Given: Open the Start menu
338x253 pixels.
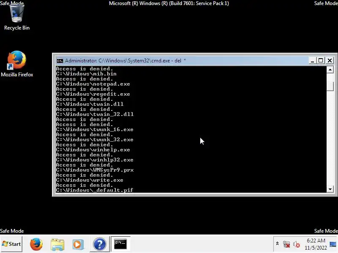Looking at the screenshot, I should click(x=11, y=244).
